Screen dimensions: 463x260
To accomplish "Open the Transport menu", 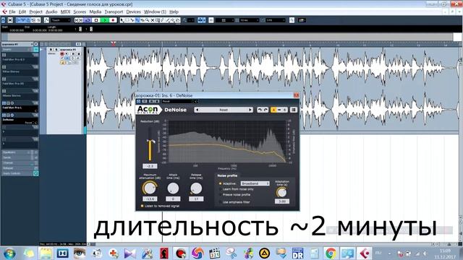I will coord(114,12).
